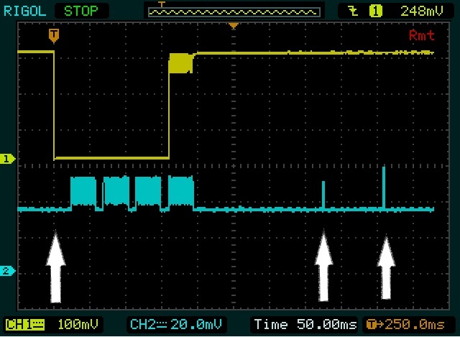Select the falling-edge trigger slope icon
Viewport: 460px width, 337px height.
pyautogui.click(x=353, y=10)
